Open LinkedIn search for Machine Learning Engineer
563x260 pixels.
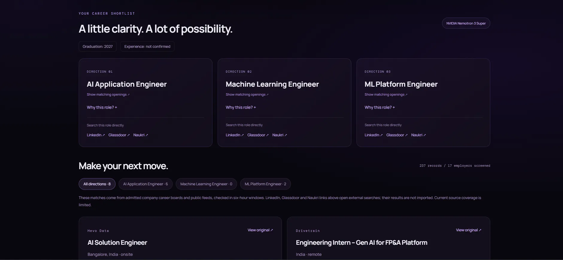click(235, 135)
